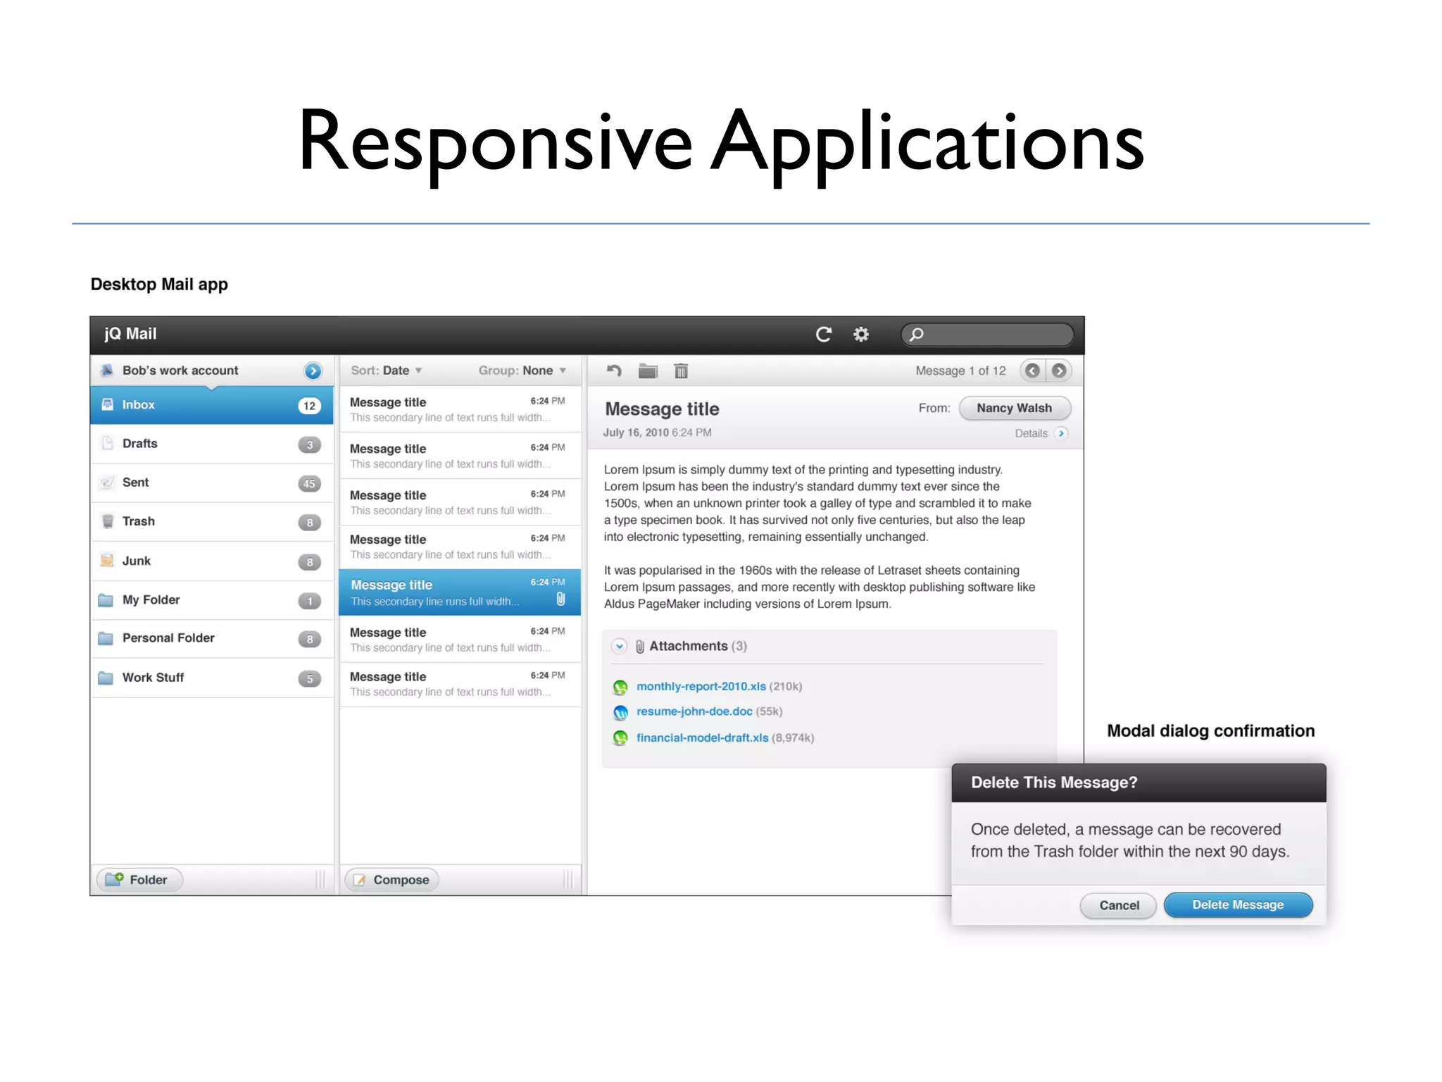The image size is (1442, 1082).
Task: Open financial-model-draft.xls attachment
Action: 702,738
